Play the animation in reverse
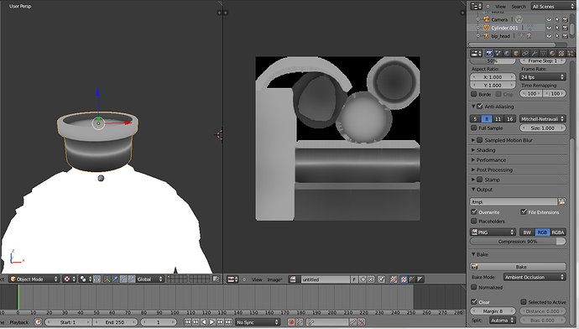The image size is (579, 329). click(204, 322)
